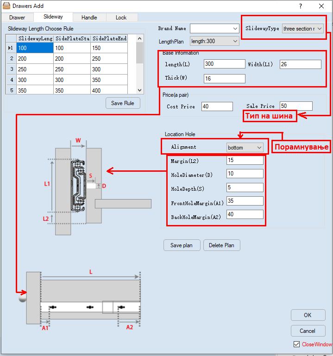333x356 pixels.
Task: Click the SlidewayLeng column header
Action: [x=35, y=38]
